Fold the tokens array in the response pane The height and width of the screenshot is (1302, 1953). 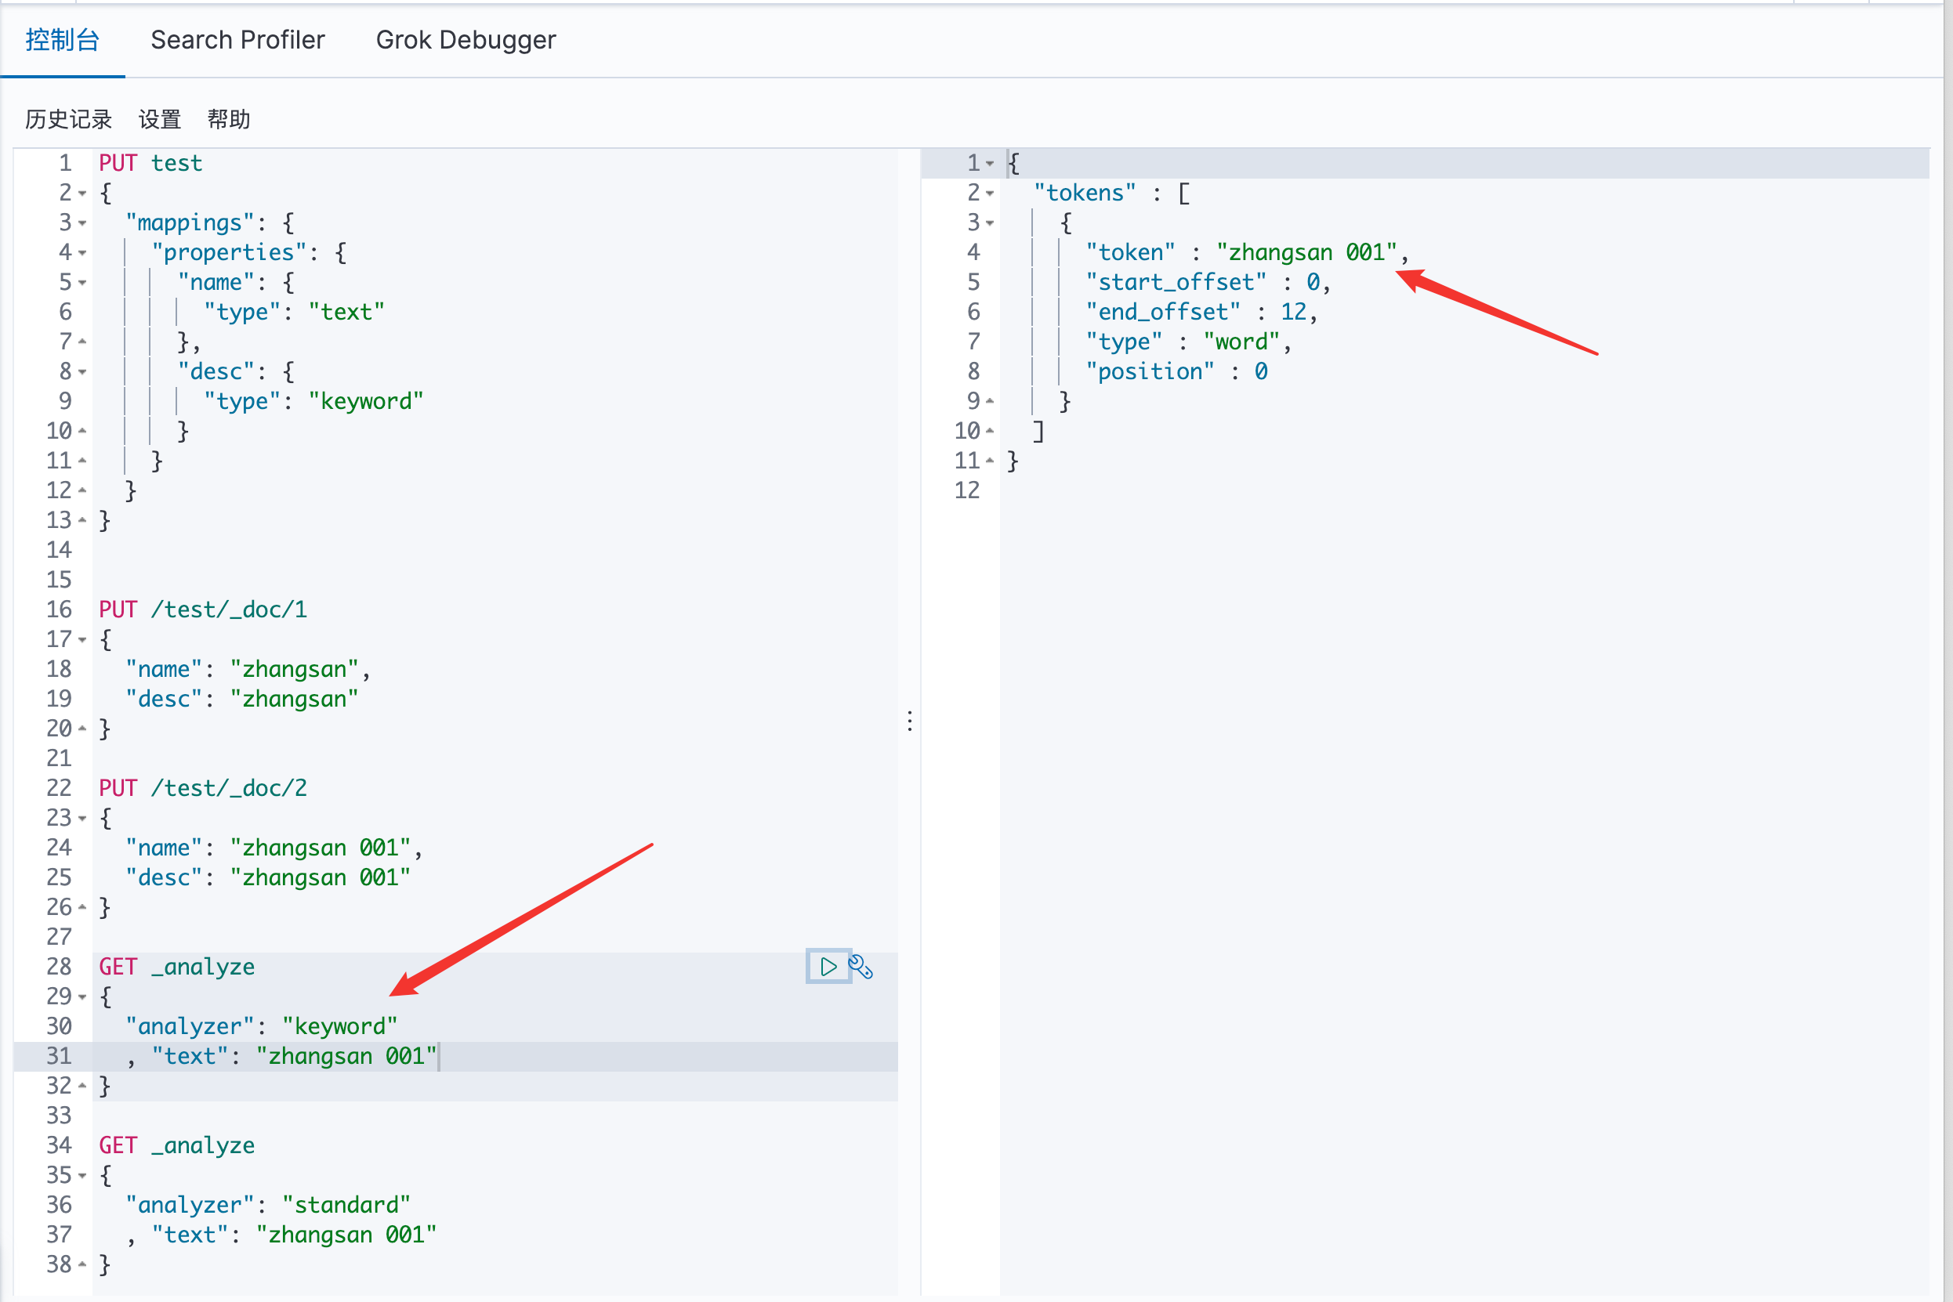click(990, 193)
